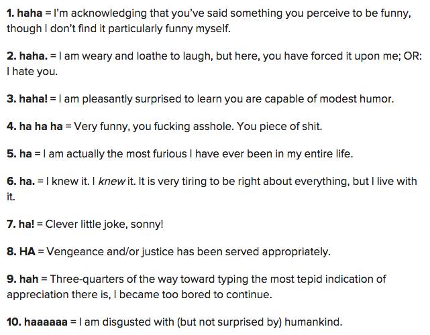Select the bold "7. ha!" term
The image size is (430, 335).
21,224
